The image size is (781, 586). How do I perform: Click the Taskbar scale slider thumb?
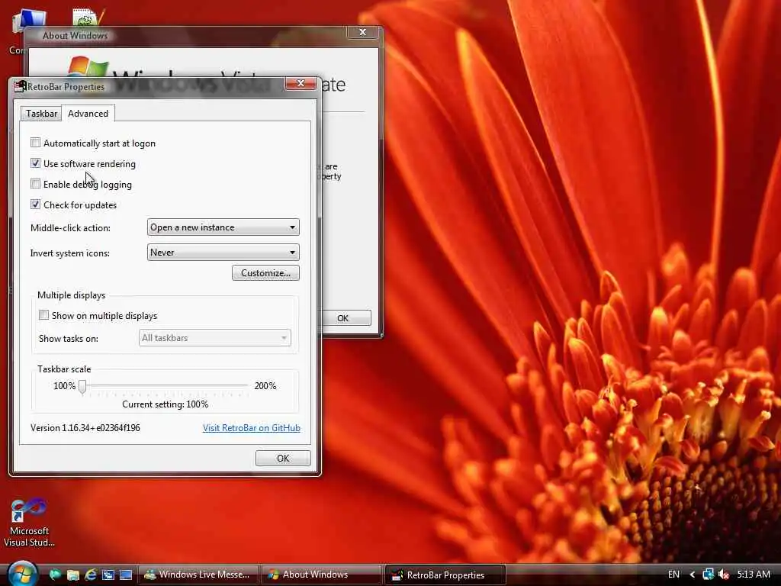[x=82, y=387]
